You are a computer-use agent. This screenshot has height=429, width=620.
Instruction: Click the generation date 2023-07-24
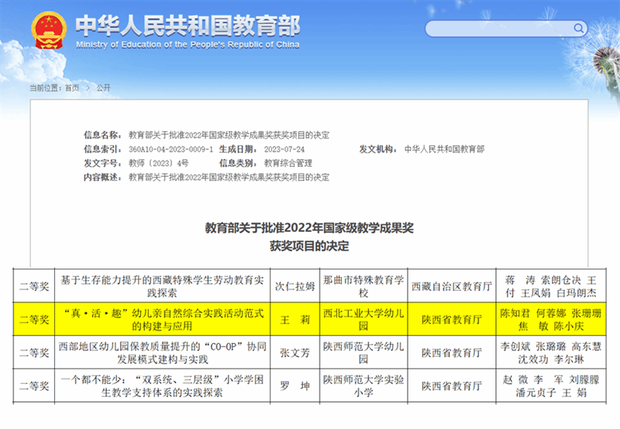tap(284, 149)
